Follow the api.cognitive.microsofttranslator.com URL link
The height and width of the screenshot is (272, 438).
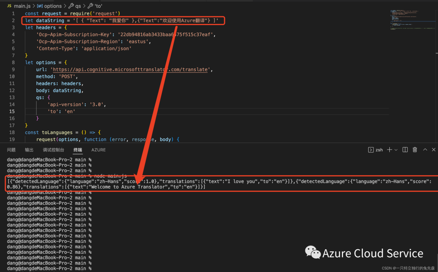pos(130,70)
